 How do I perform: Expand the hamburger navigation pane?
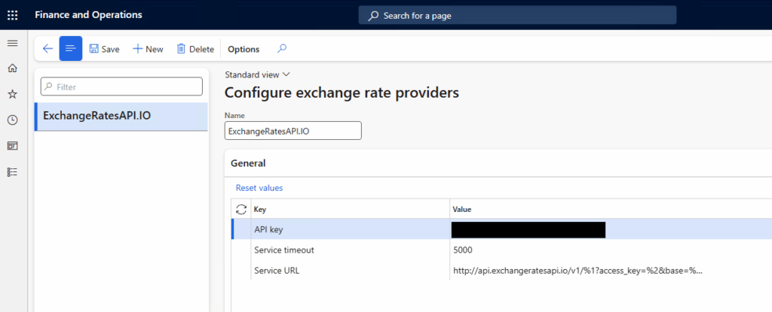(x=12, y=43)
